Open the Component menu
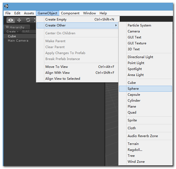 pos(70,13)
